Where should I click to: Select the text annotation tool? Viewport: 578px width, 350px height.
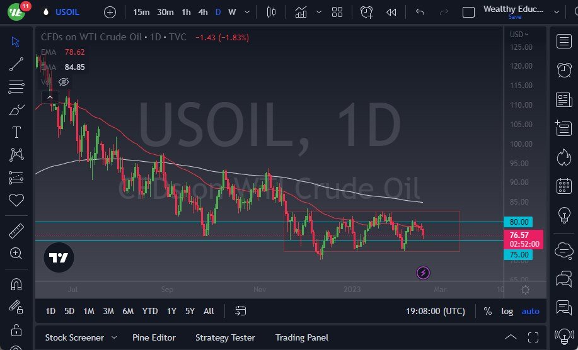[16, 132]
